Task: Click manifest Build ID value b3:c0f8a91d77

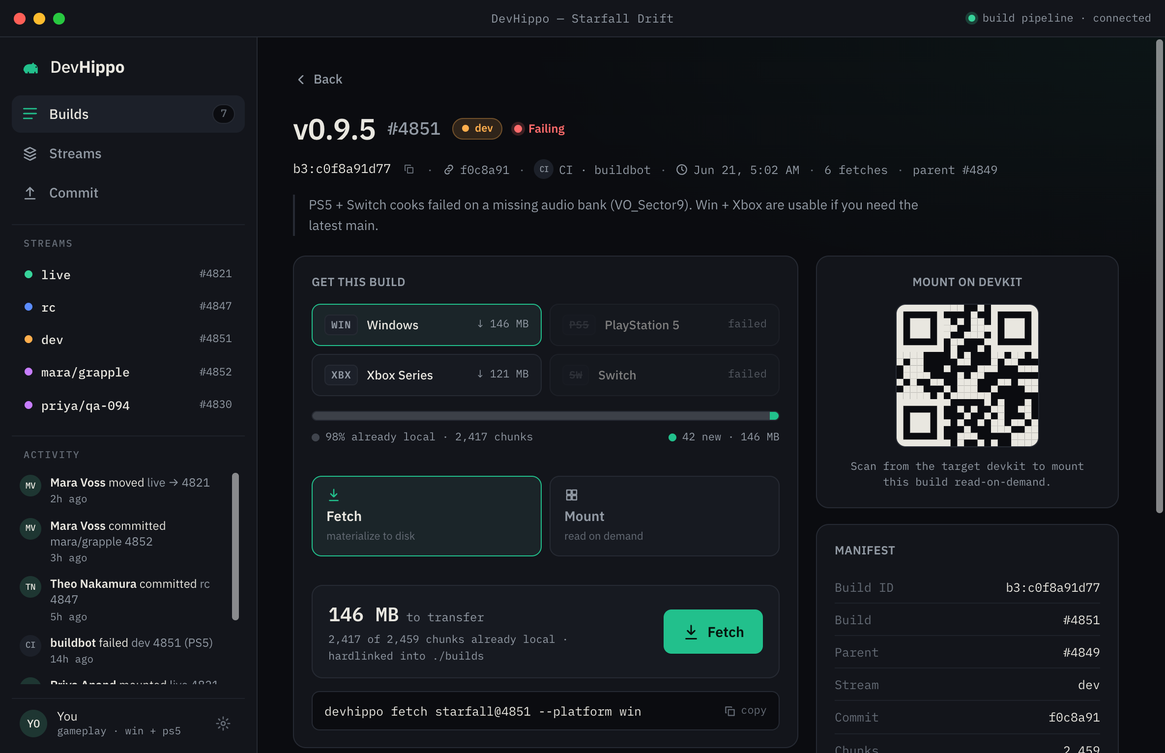Action: pyautogui.click(x=1052, y=587)
